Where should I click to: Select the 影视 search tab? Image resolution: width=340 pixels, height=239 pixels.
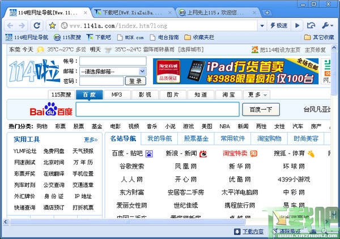pyautogui.click(x=145, y=94)
